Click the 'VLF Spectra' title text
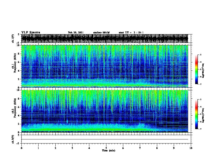The width and height of the screenshot is (215, 166). (31, 33)
